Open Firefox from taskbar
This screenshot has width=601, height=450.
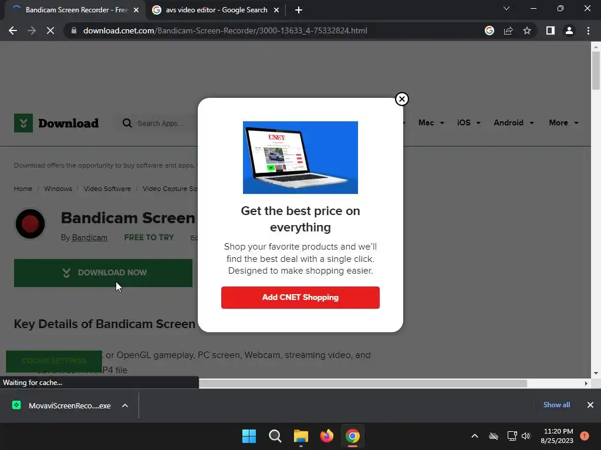[x=326, y=436]
